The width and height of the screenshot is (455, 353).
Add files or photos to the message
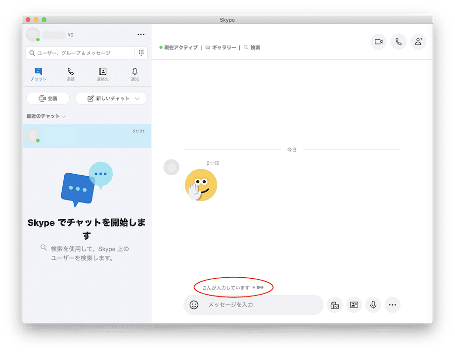coord(335,305)
